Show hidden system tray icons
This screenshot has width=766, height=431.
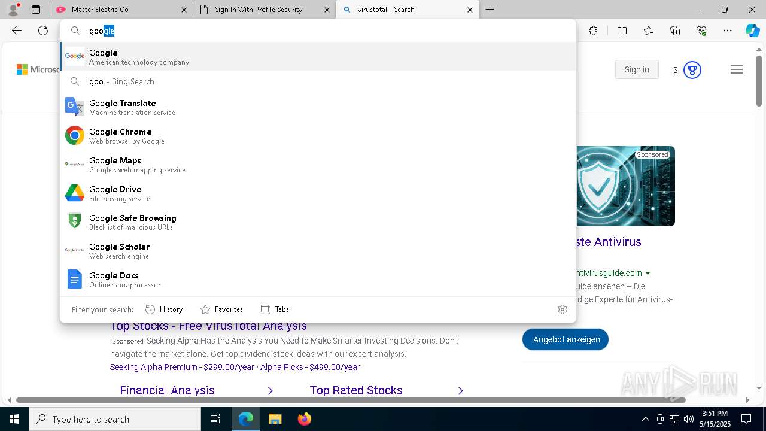[645, 419]
